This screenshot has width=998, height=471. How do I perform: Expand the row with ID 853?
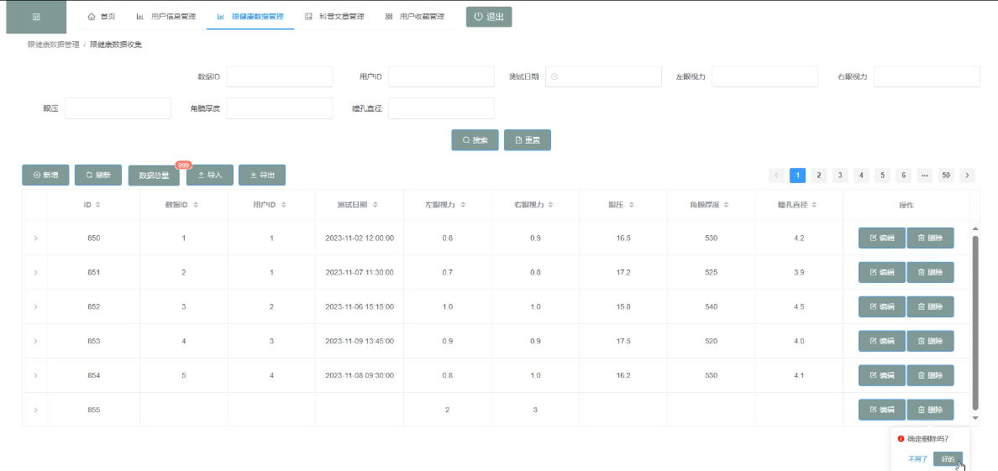(35, 342)
